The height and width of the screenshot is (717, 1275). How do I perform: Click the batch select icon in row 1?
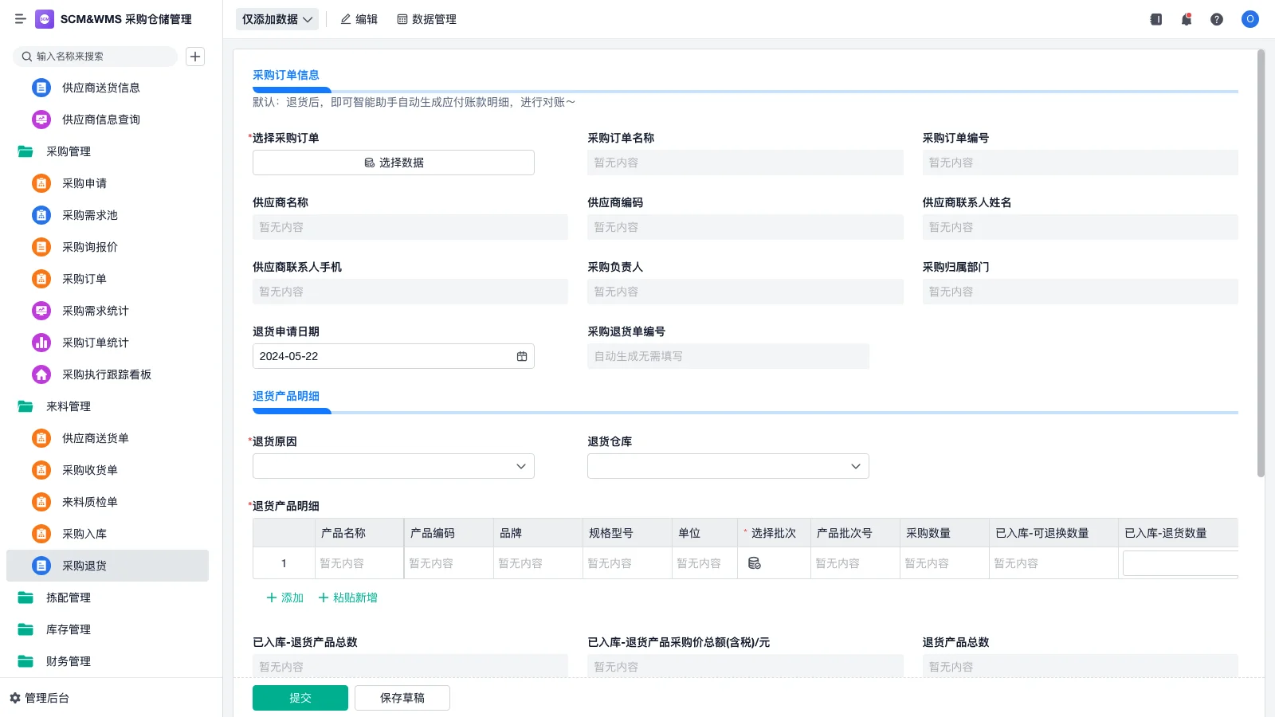(x=755, y=563)
